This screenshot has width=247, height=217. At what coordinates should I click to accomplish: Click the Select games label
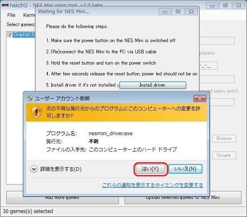[x=20, y=24]
